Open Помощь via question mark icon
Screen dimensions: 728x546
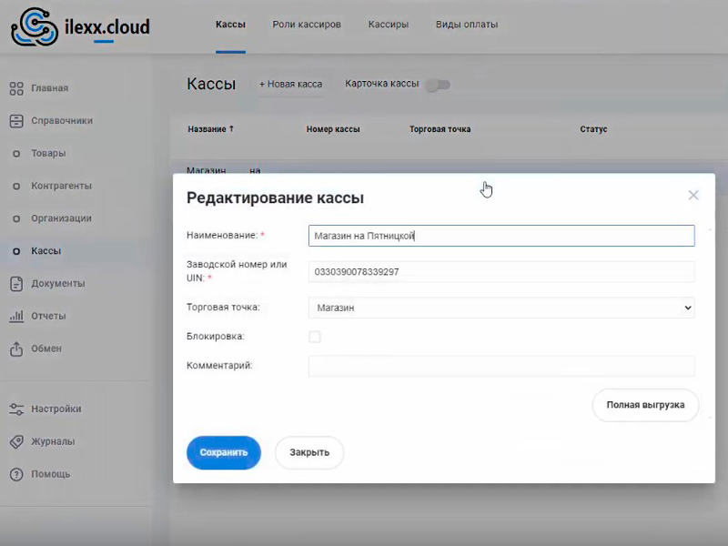pos(16,475)
